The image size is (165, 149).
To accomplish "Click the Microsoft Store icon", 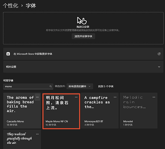I will (8, 54).
